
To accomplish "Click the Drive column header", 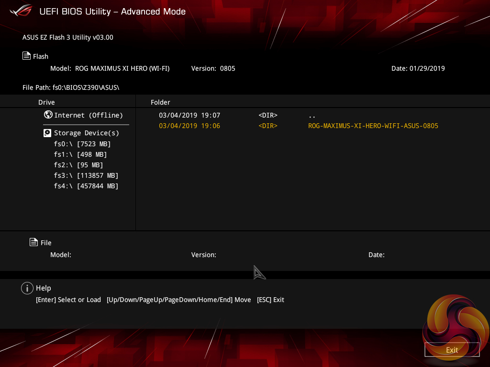I will (46, 102).
